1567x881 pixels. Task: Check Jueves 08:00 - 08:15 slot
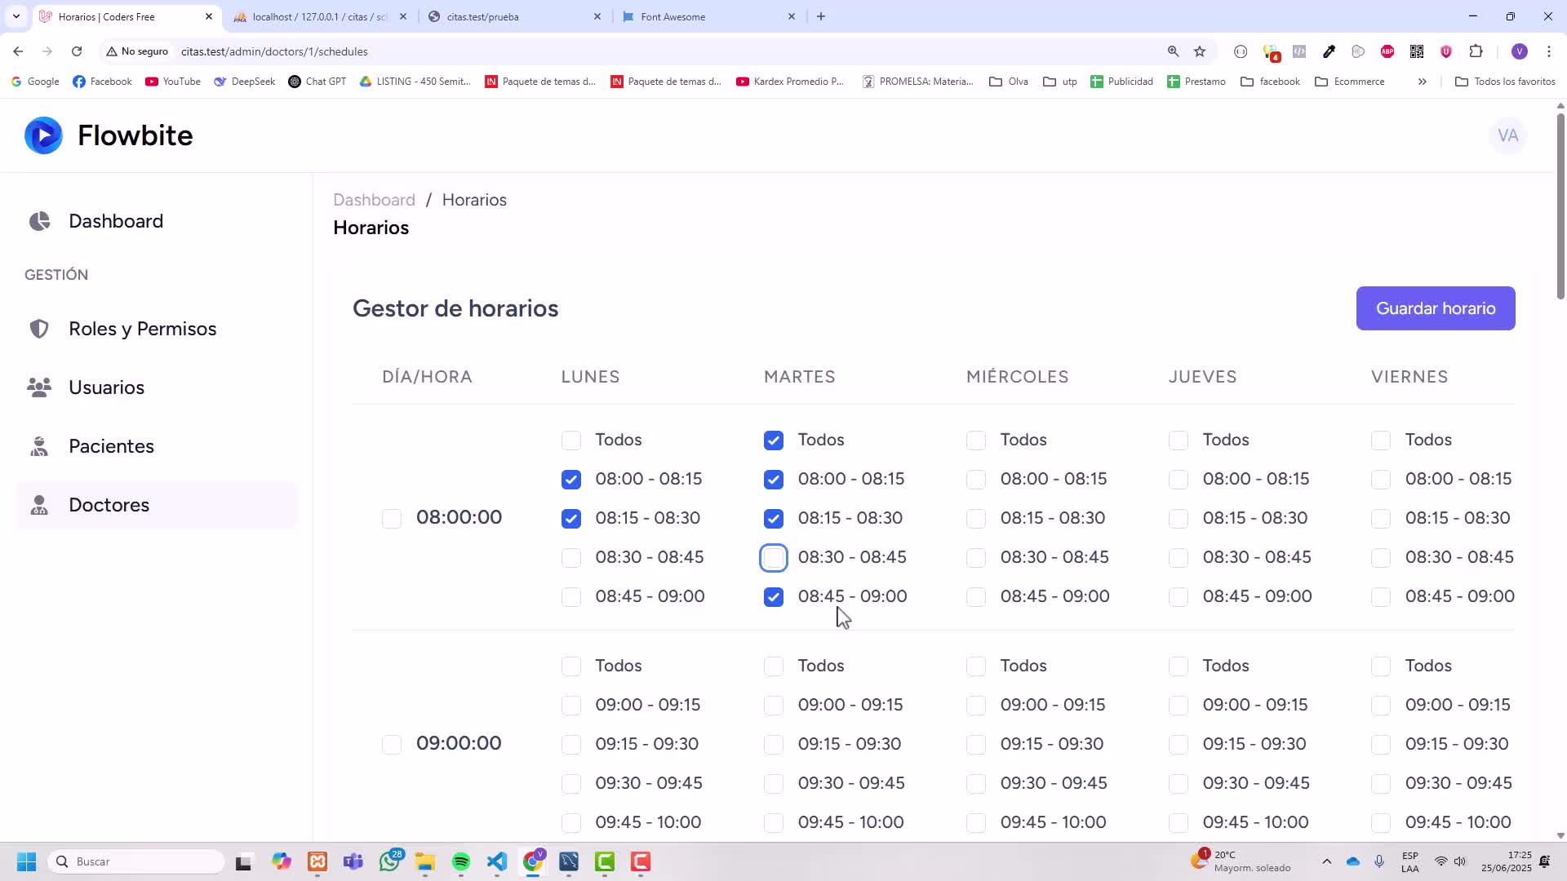[1179, 480]
